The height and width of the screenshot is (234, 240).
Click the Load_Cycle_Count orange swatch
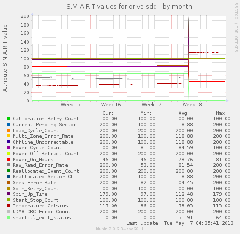pos(8,130)
